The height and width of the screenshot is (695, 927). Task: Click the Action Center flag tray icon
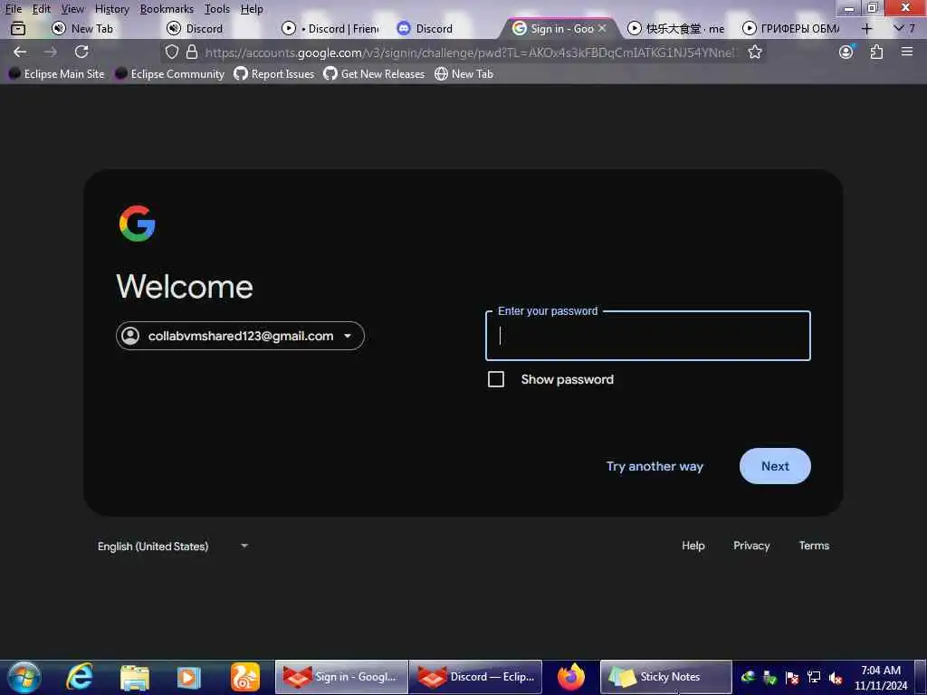click(x=792, y=678)
